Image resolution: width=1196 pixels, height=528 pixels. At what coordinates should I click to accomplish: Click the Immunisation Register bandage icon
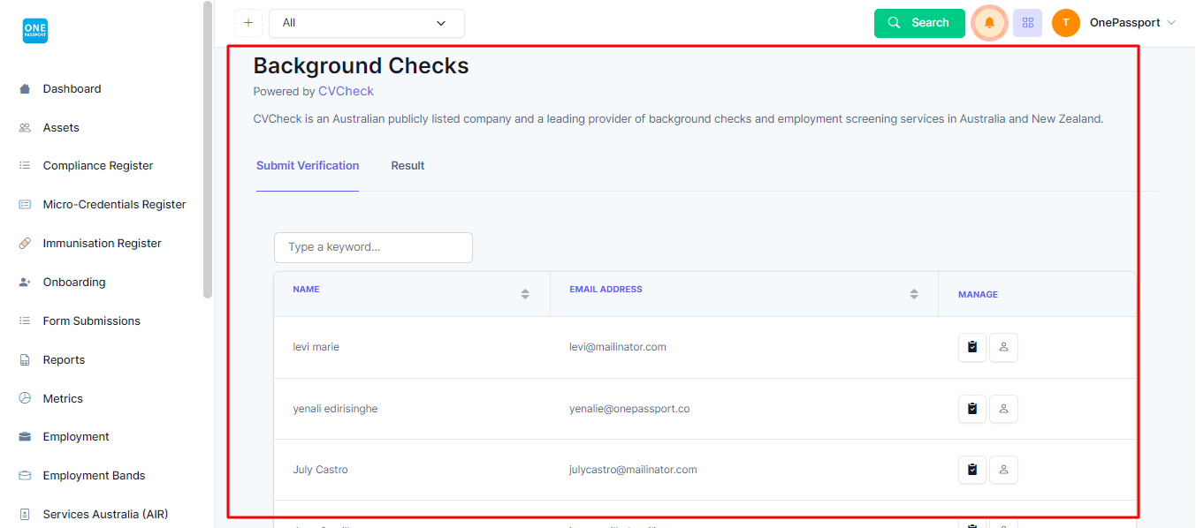tap(25, 244)
